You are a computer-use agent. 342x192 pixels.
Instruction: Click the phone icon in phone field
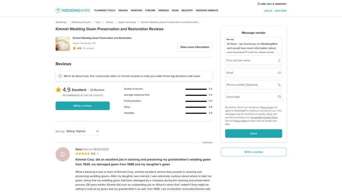[279, 85]
